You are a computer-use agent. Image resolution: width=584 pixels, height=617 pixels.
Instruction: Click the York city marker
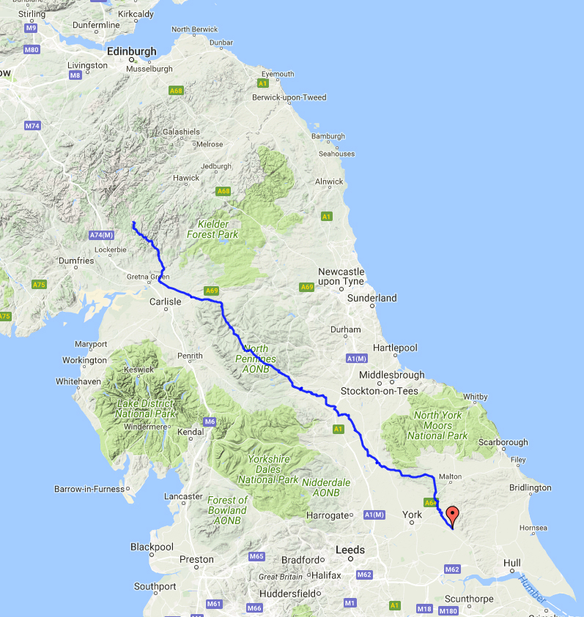pyautogui.click(x=412, y=523)
